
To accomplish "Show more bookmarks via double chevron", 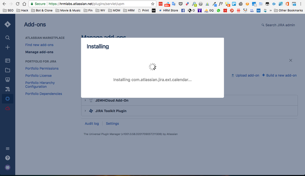I will [271, 10].
